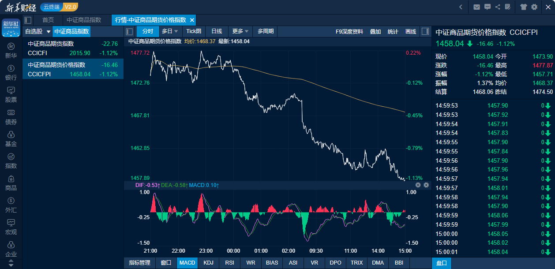Open MACD indicator settings gear
The image size is (555, 269).
click(426, 185)
